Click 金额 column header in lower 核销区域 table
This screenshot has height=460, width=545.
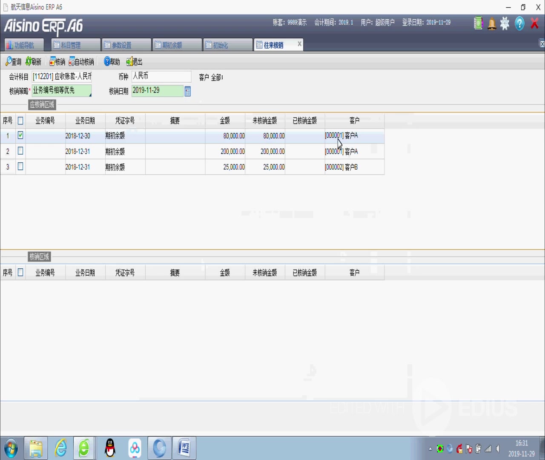(225, 273)
